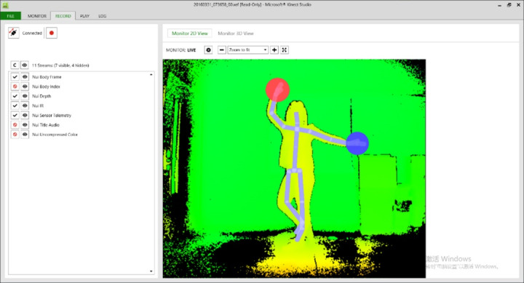Select the Monitor 2D View tab
The image size is (524, 283).
189,33
